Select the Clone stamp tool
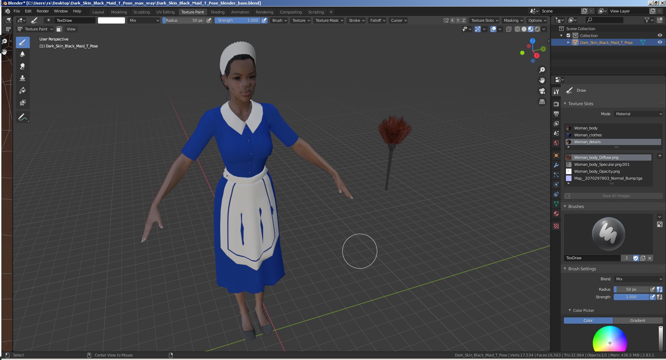 [x=22, y=78]
